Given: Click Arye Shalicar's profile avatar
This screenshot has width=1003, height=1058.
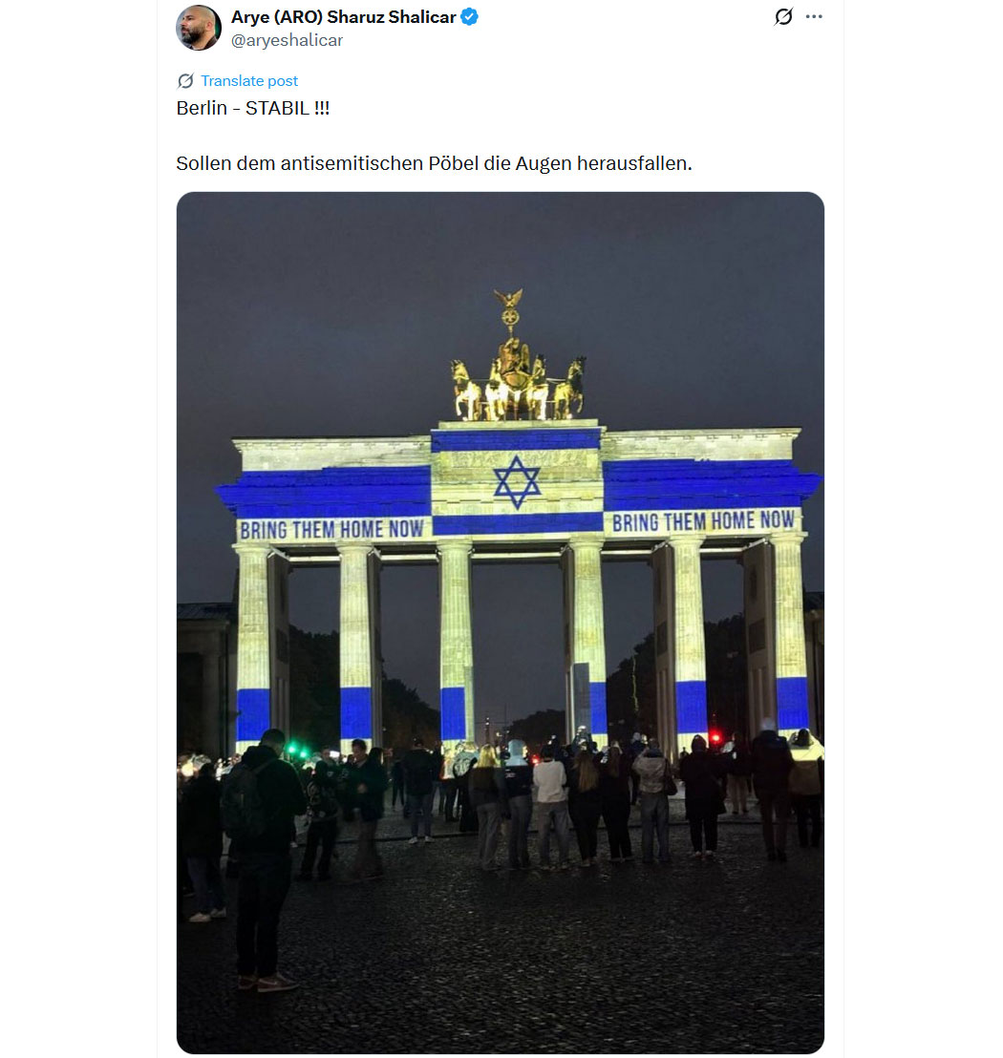Looking at the screenshot, I should click(199, 28).
